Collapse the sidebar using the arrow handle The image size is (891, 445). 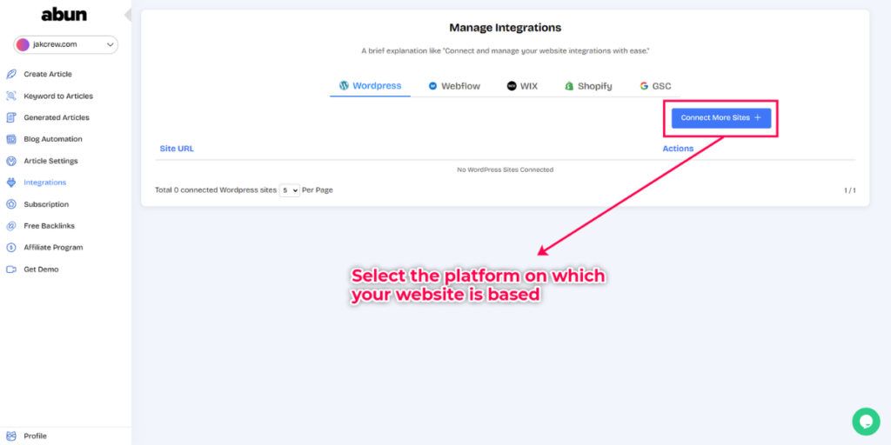click(128, 15)
